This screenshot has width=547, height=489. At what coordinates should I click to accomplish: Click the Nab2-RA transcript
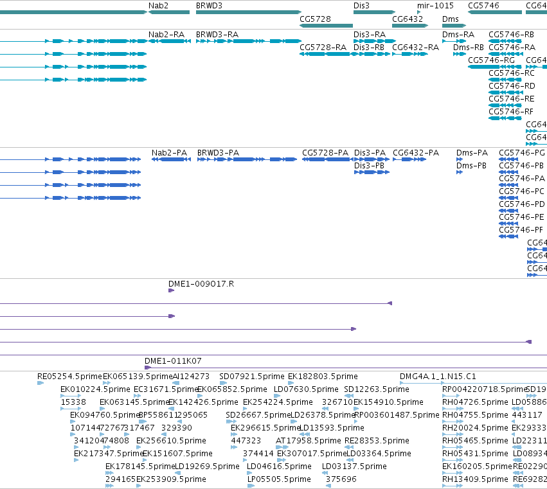coord(170,41)
